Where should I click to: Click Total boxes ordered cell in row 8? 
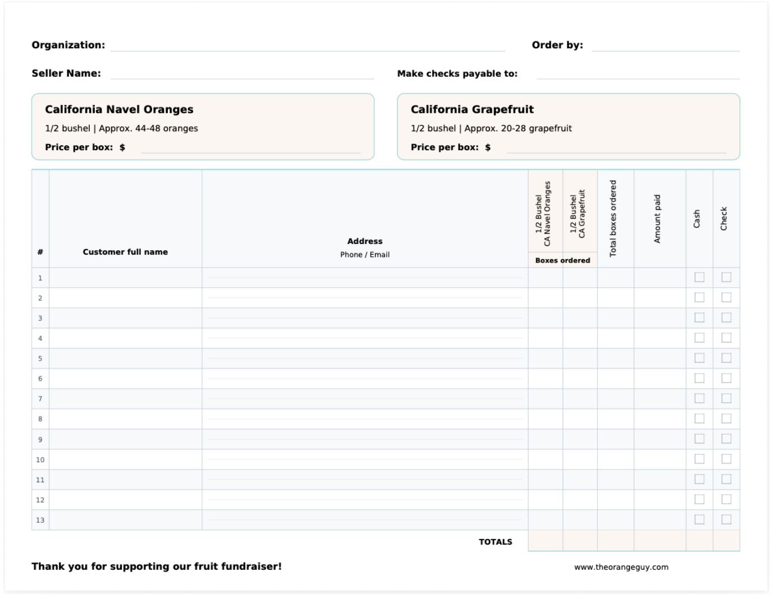coord(616,419)
